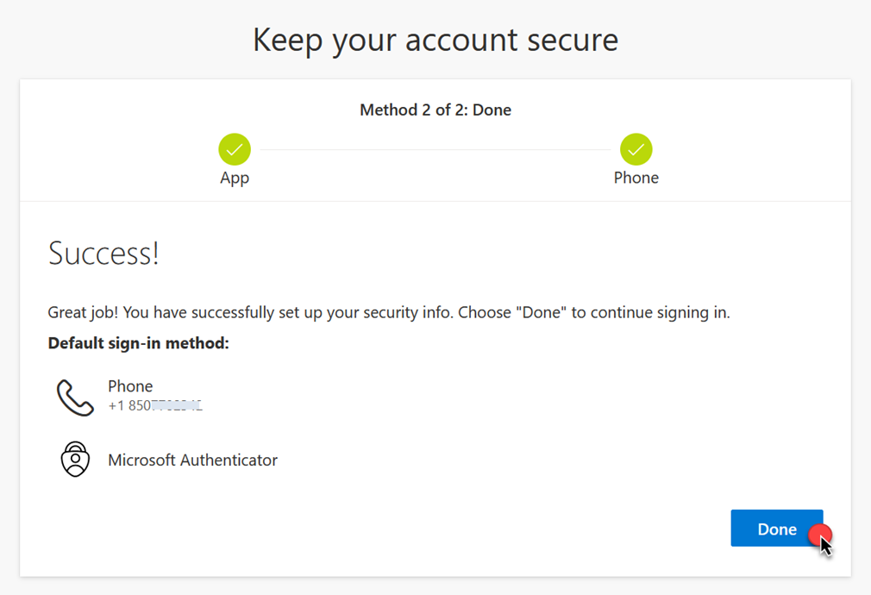The image size is (871, 595).
Task: Select the App step label
Action: pyautogui.click(x=235, y=178)
